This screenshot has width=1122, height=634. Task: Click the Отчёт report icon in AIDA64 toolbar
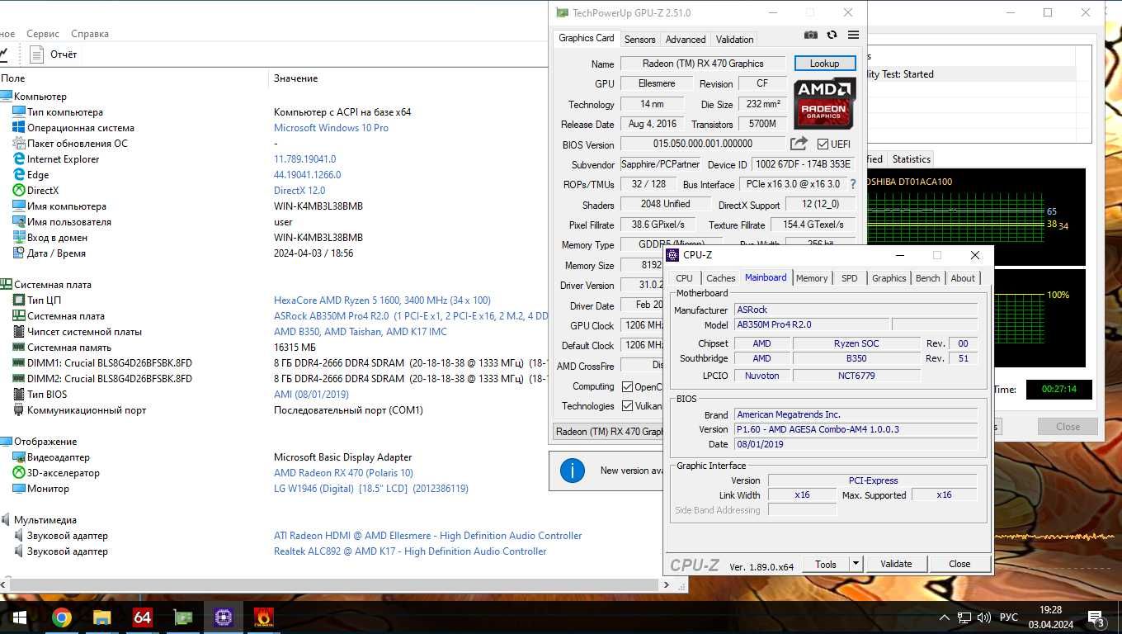(36, 54)
